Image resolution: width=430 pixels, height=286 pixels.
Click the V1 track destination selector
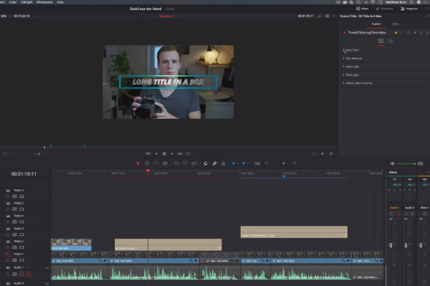pyautogui.click(x=8, y=255)
